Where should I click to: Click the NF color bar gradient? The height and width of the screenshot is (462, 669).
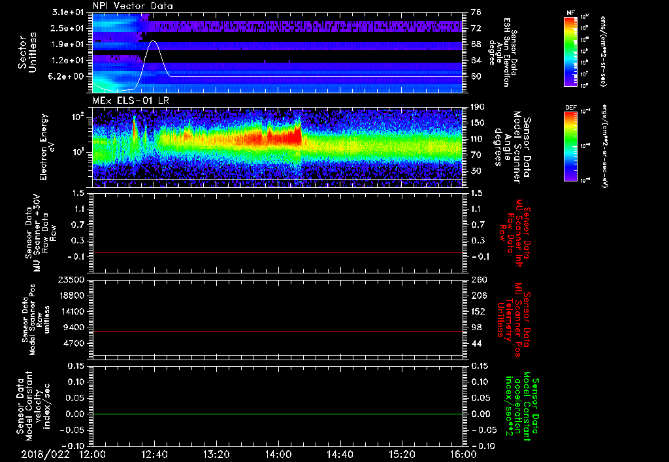(x=570, y=51)
